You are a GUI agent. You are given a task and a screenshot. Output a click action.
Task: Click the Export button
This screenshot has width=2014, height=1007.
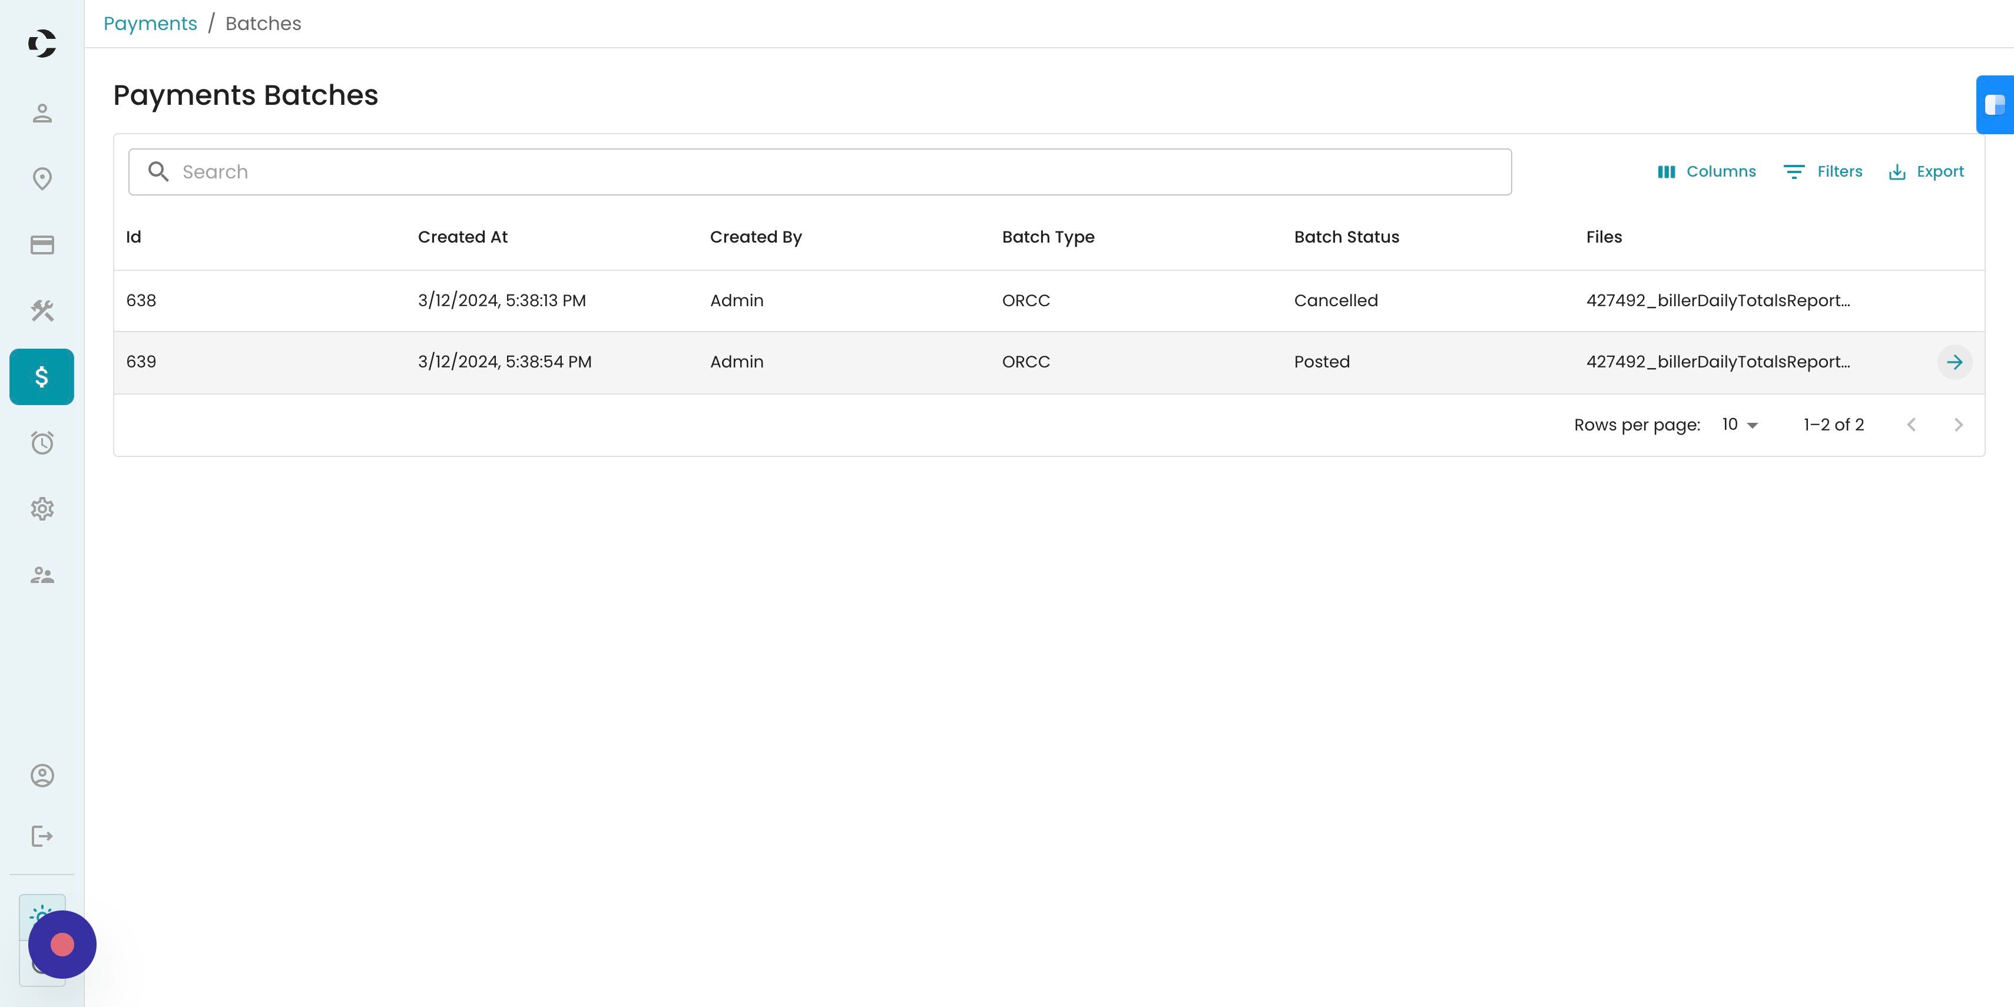point(1926,172)
